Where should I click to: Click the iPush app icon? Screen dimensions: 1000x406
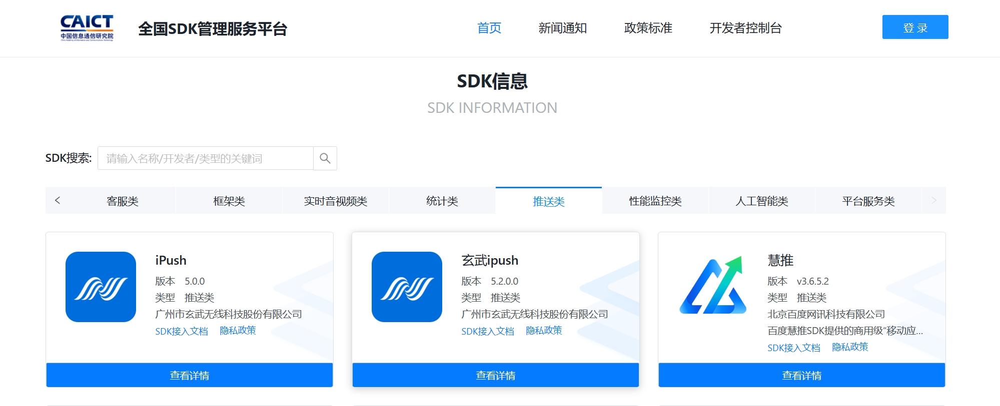(x=101, y=287)
